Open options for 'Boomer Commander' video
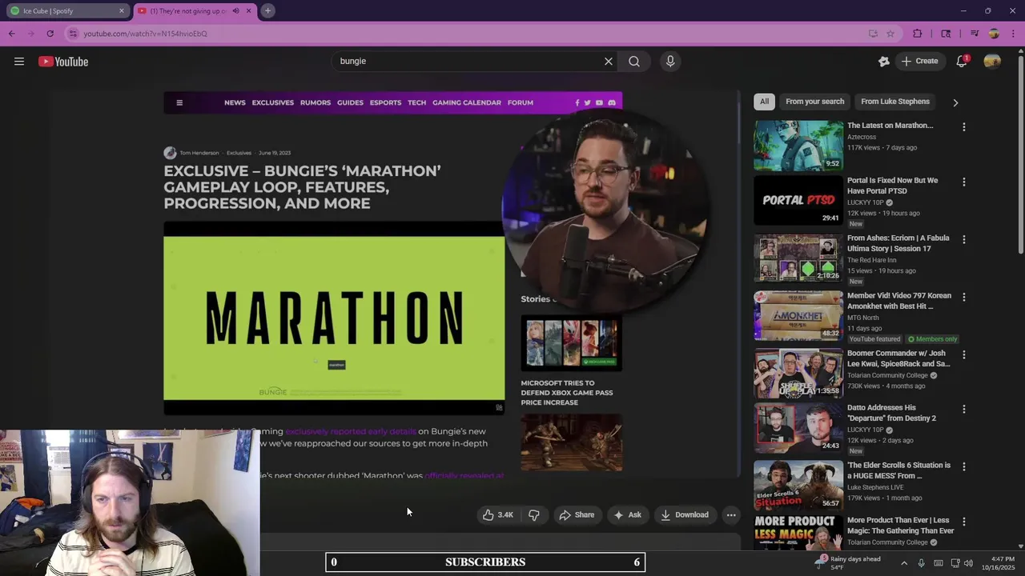 964,355
